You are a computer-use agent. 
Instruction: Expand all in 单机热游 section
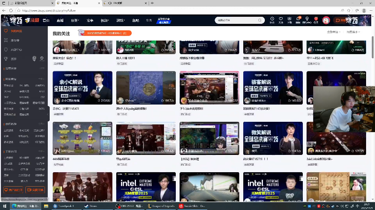click(41, 124)
